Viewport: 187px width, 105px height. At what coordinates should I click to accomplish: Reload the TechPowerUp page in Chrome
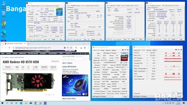(x=9, y=48)
